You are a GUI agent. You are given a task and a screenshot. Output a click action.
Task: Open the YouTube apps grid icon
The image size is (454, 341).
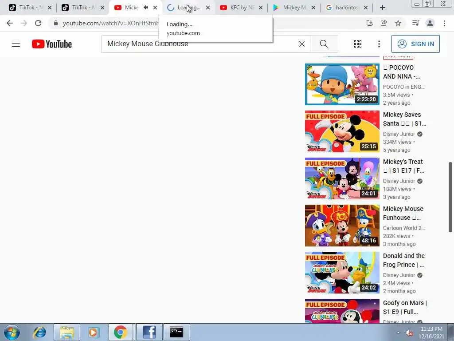(x=358, y=44)
